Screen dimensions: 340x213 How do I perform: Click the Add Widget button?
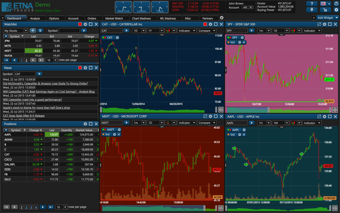(x=327, y=18)
